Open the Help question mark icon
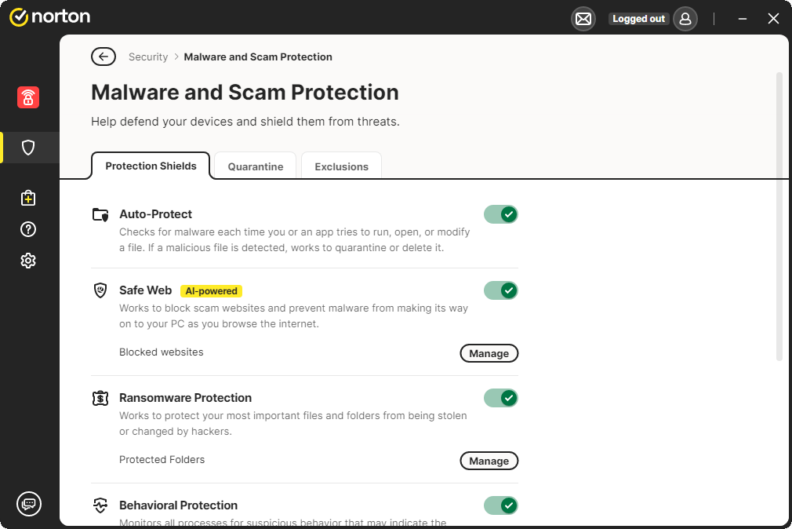 click(x=28, y=229)
